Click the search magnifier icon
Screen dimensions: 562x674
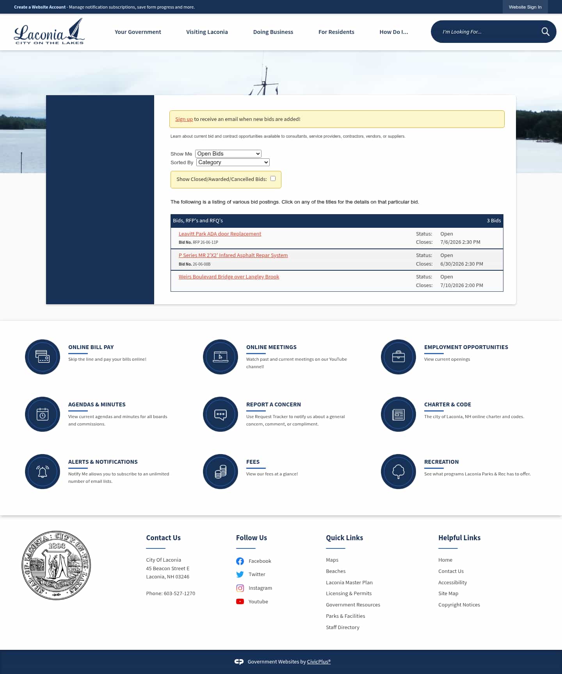pos(545,32)
